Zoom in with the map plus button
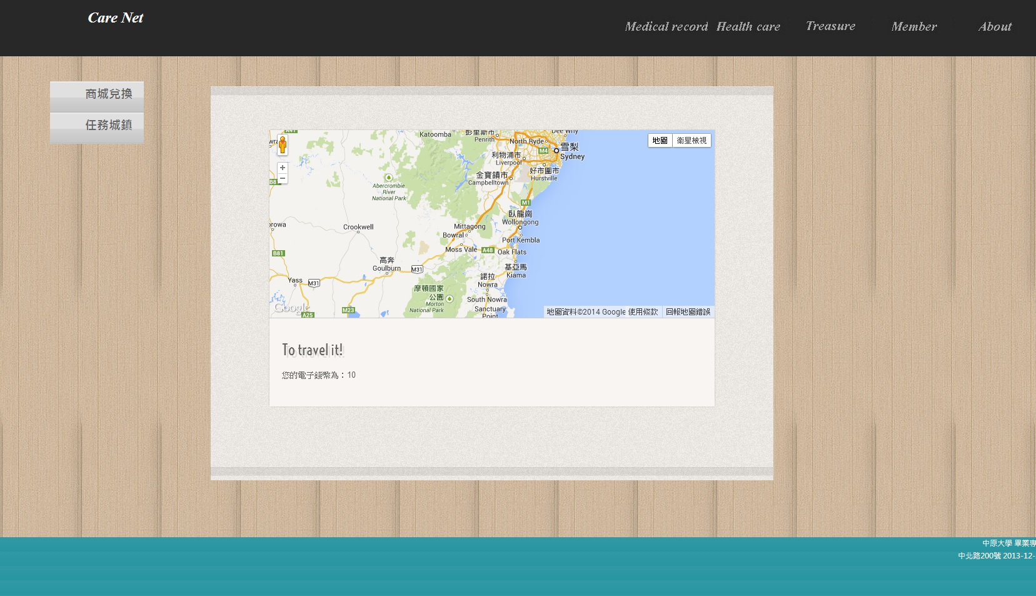 pos(283,168)
